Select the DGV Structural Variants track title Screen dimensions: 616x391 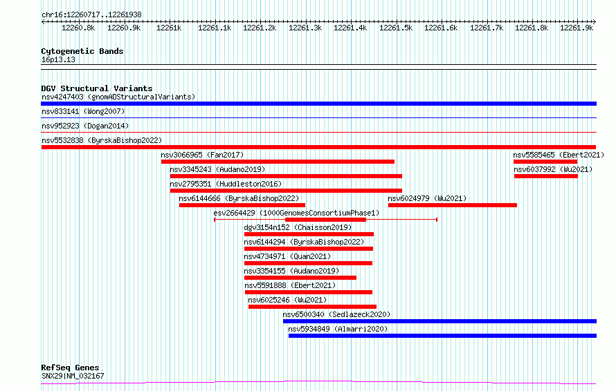97,88
